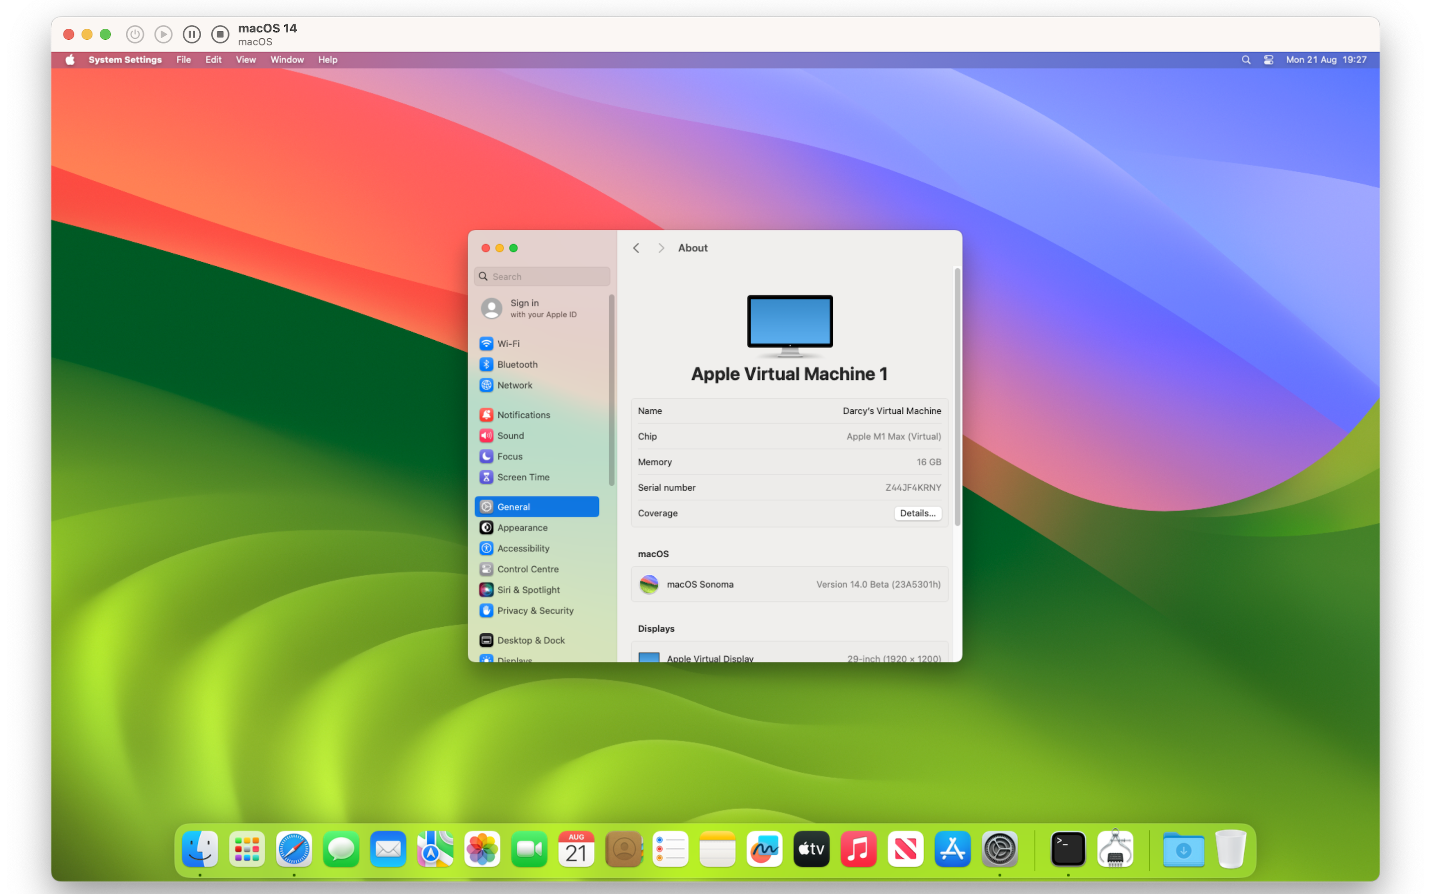Click the Coverage Details... button
The height and width of the screenshot is (894, 1431).
917,513
